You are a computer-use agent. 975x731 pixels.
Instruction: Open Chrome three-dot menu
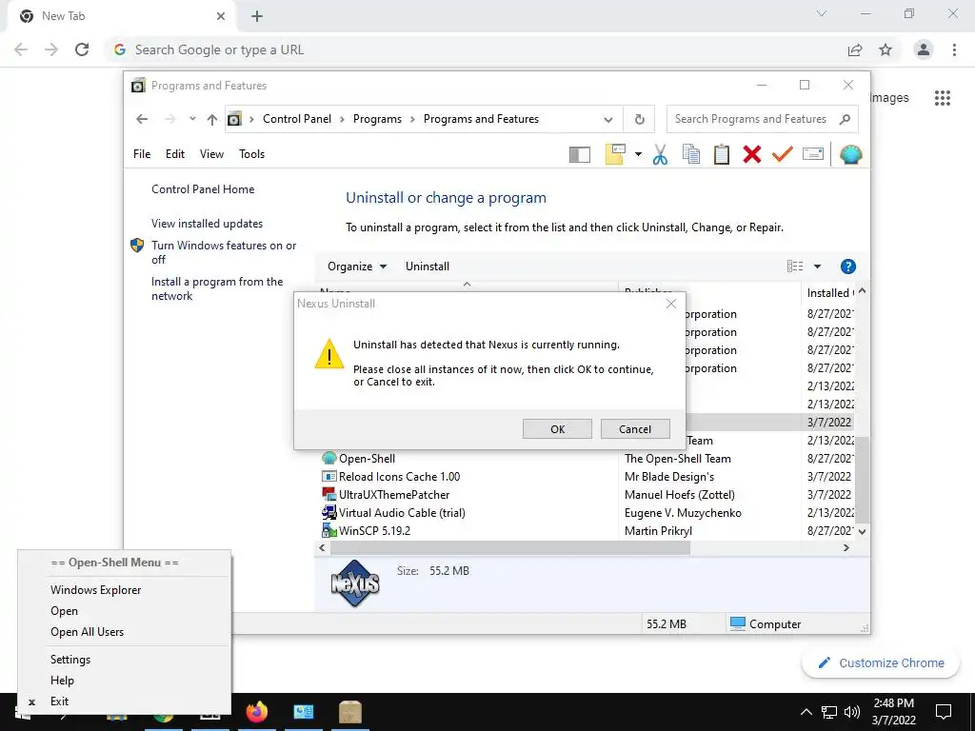pos(954,49)
